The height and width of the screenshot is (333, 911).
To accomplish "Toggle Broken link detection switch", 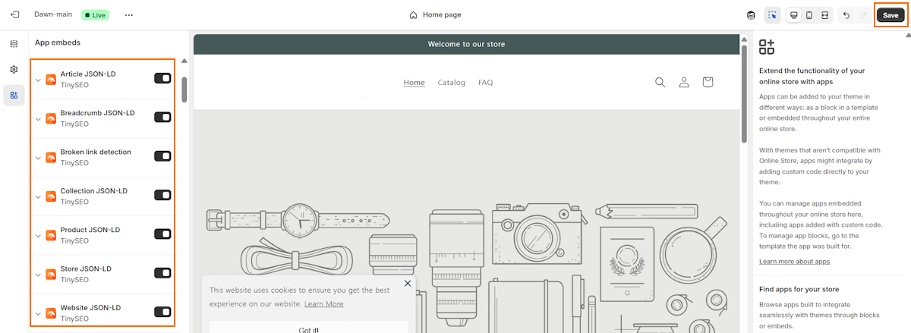I will (x=162, y=156).
